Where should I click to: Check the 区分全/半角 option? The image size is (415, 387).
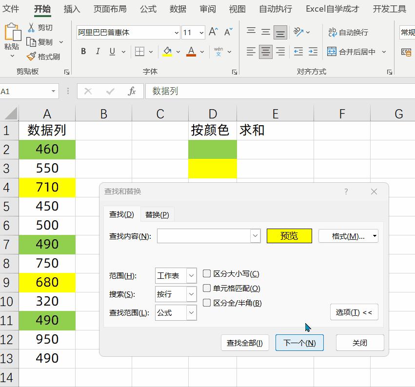coord(207,303)
